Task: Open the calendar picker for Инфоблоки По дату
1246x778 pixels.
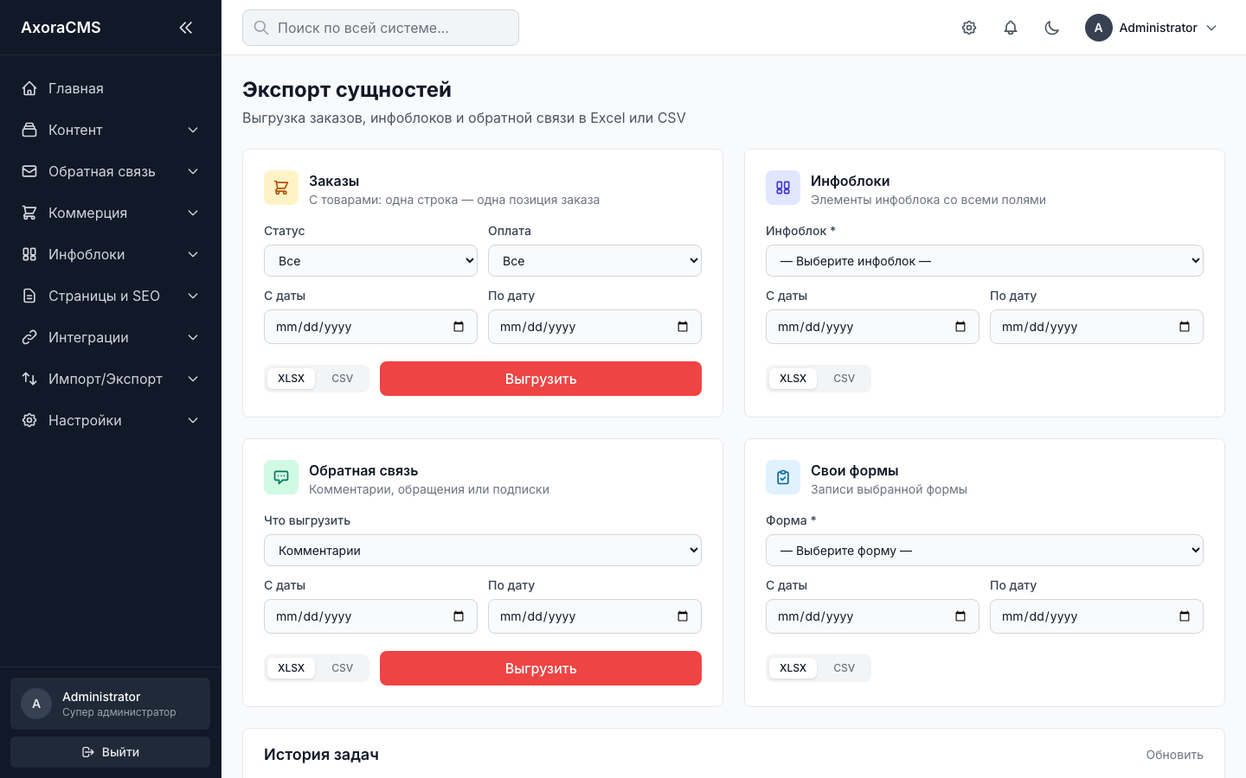Action: (1185, 327)
